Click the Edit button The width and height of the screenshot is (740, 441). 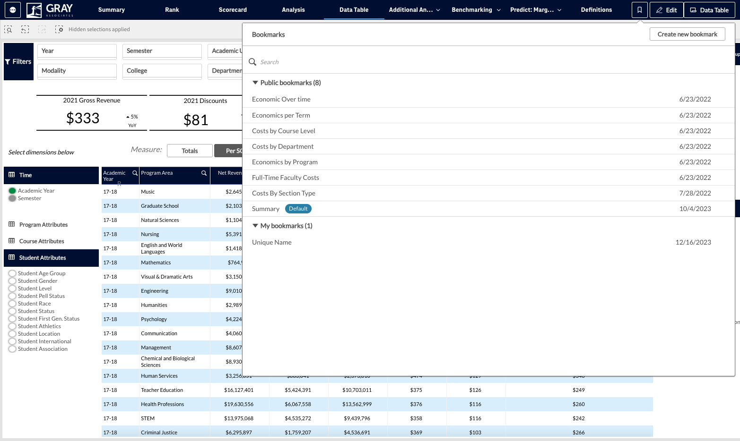pyautogui.click(x=667, y=10)
